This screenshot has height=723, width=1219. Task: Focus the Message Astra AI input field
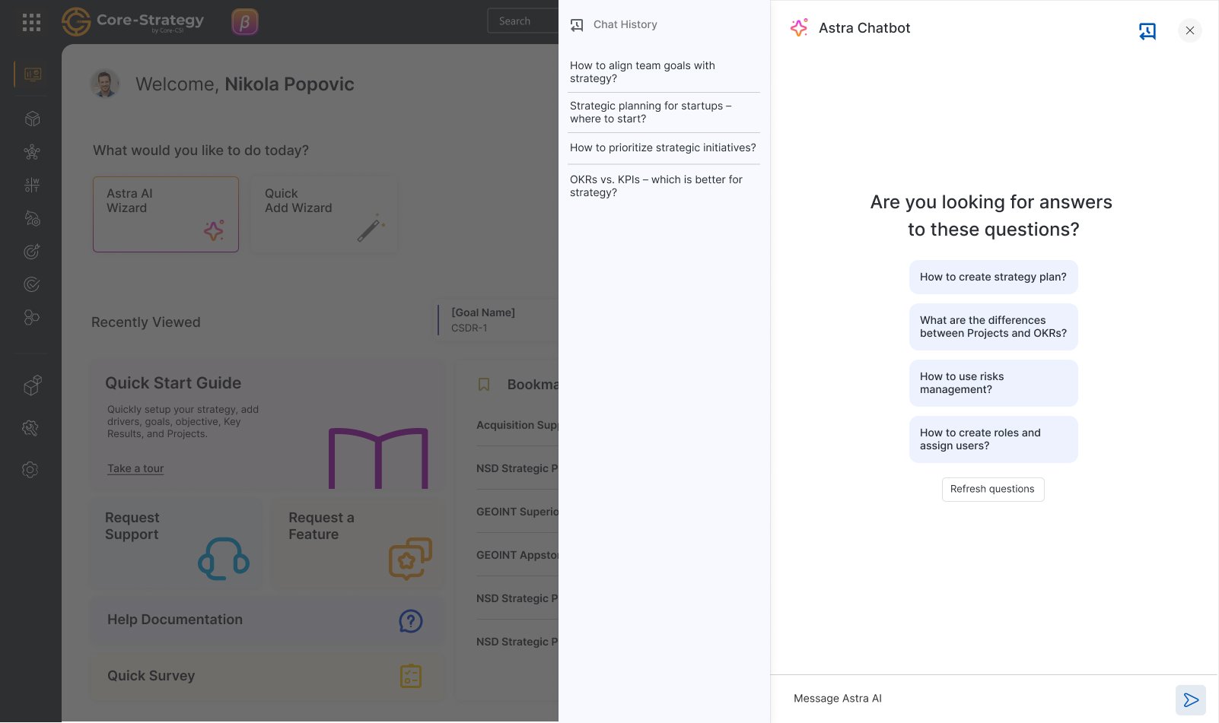978,699
